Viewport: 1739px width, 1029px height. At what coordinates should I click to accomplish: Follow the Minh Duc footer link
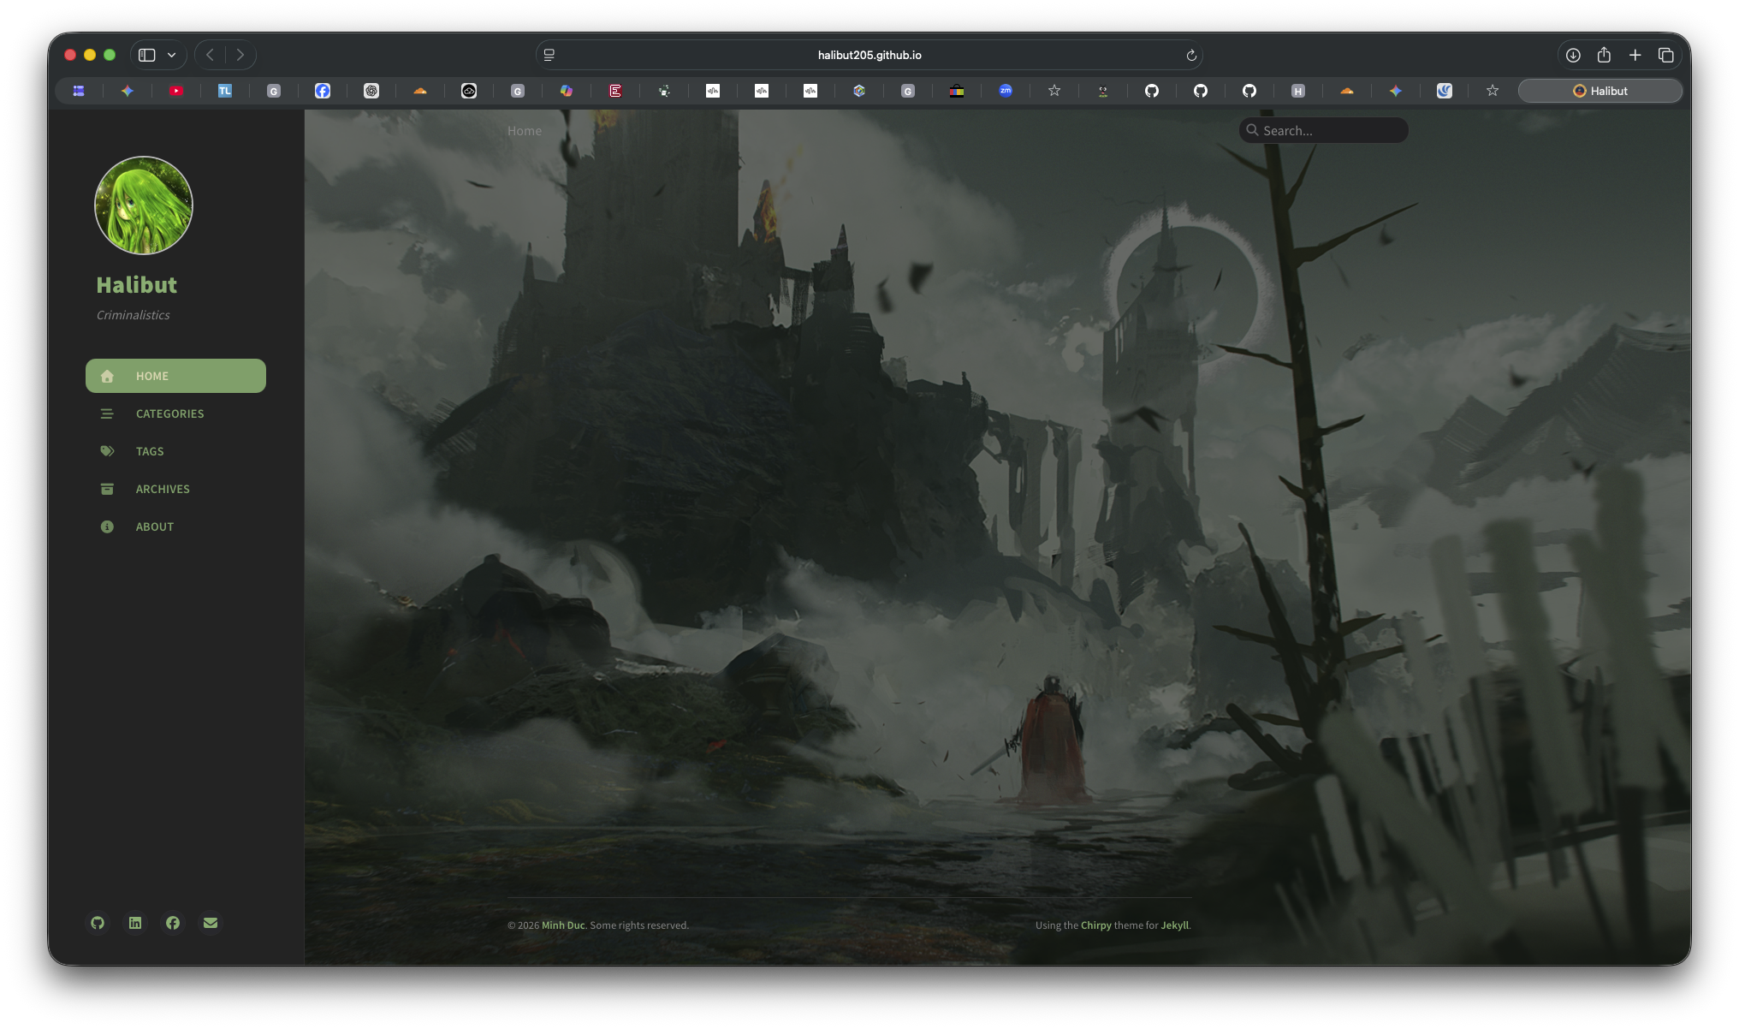[563, 925]
